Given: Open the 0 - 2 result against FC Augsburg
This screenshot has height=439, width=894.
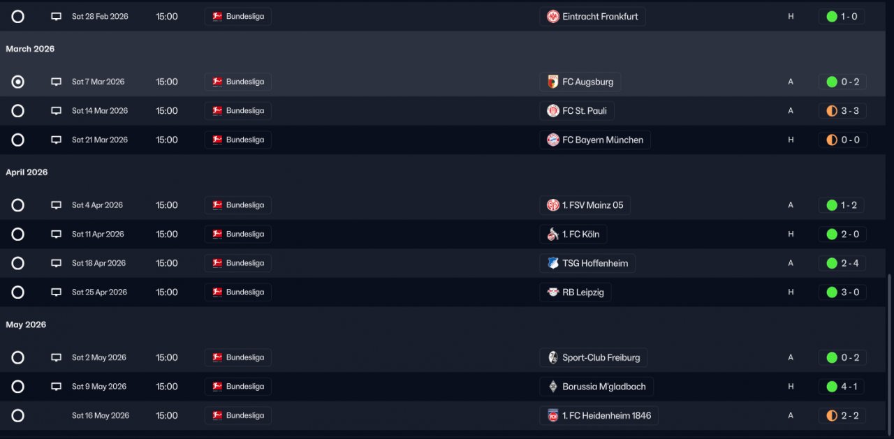Looking at the screenshot, I should (x=842, y=82).
